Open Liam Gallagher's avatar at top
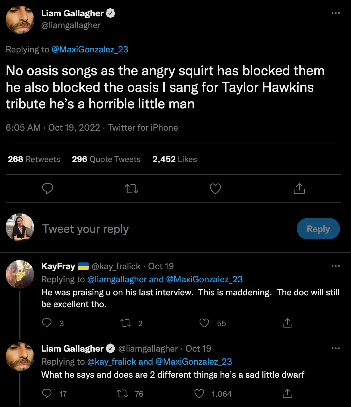The width and height of the screenshot is (351, 407). pyautogui.click(x=20, y=20)
